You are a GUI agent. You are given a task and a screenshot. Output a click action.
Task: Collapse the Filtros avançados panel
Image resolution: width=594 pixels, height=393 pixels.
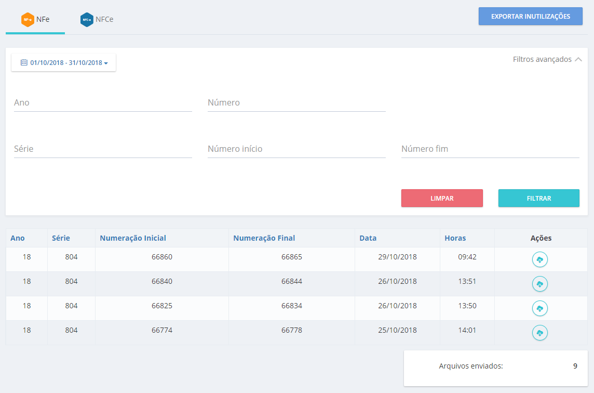547,59
